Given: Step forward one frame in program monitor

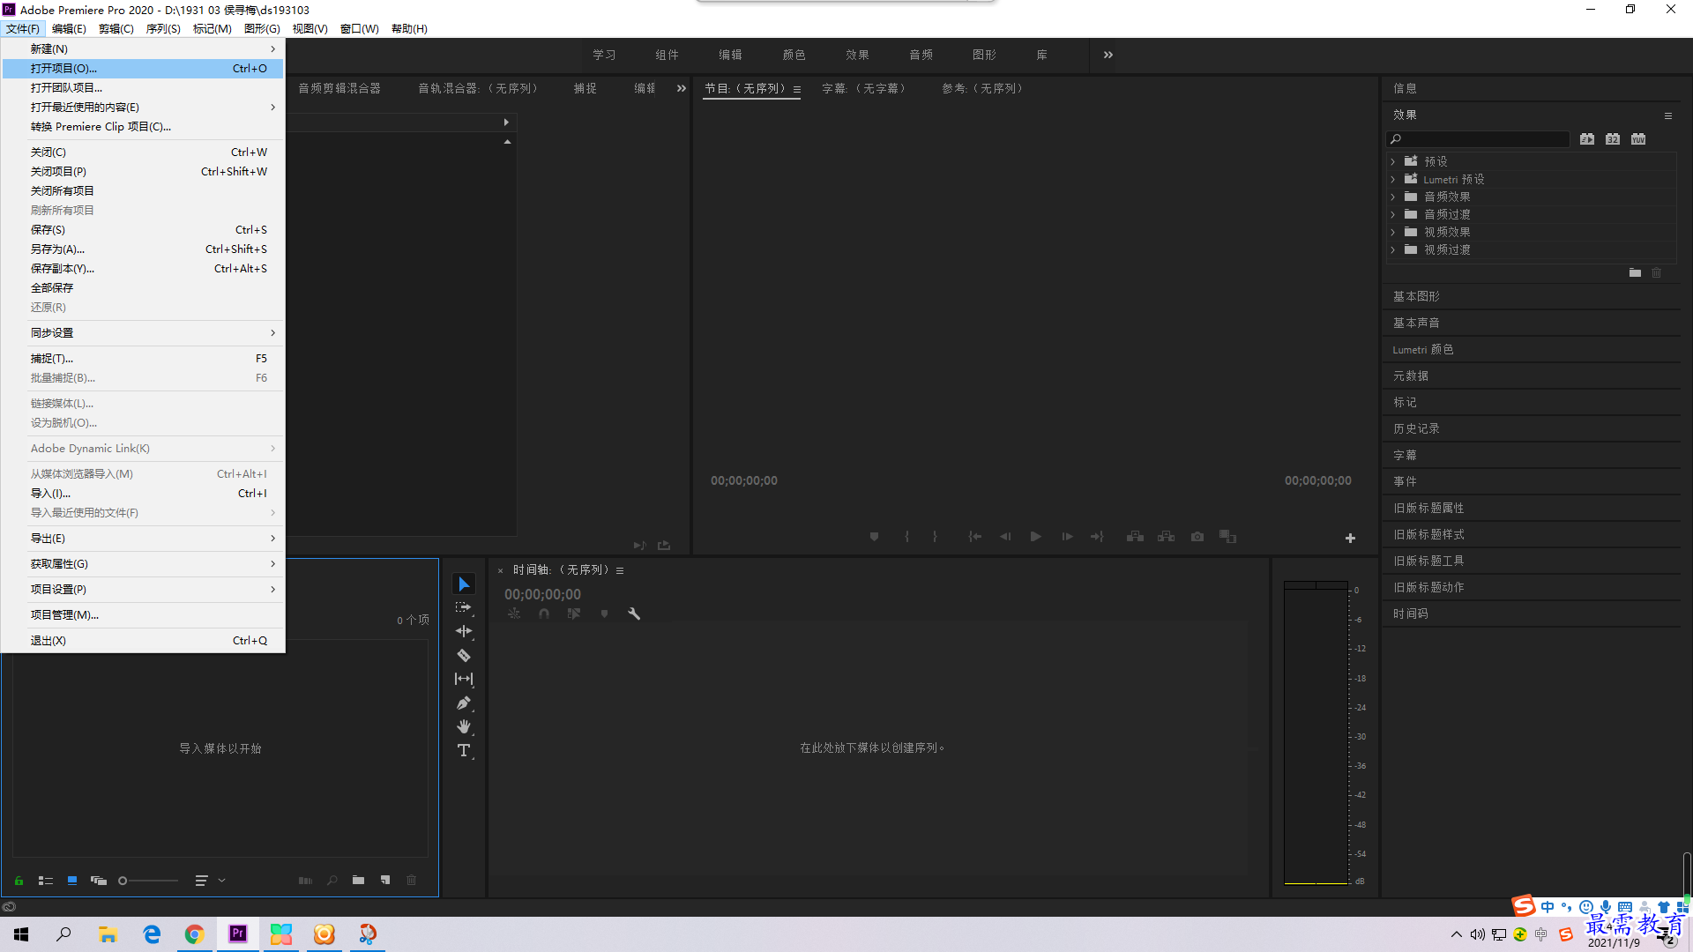Looking at the screenshot, I should point(1067,536).
